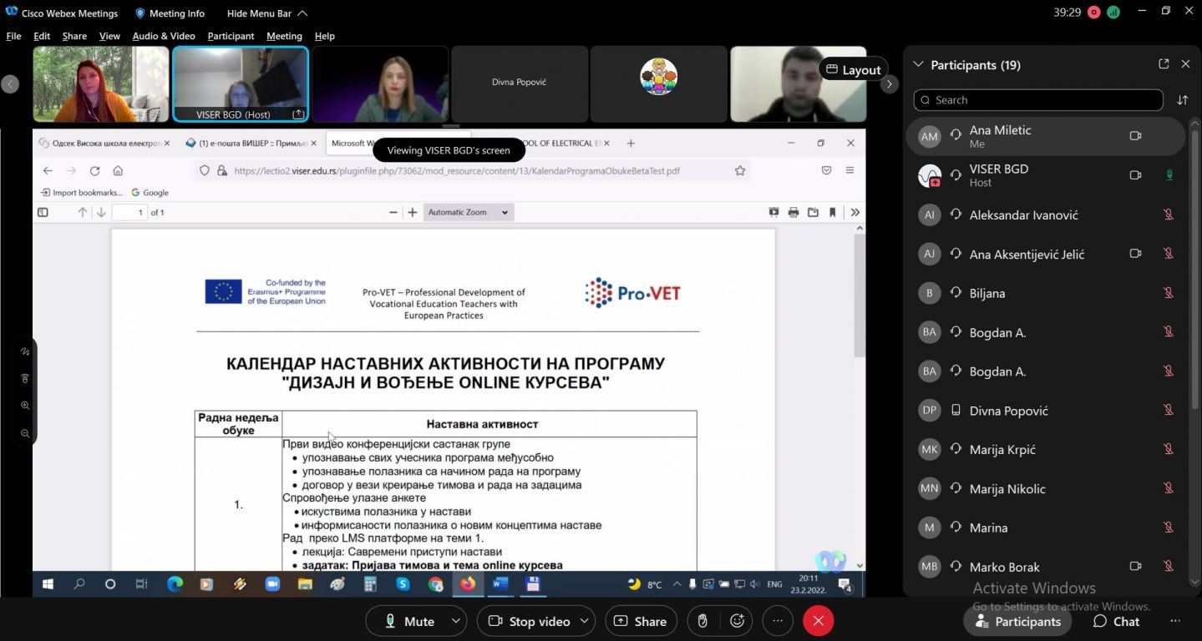Image resolution: width=1202 pixels, height=641 pixels.
Task: Open the Help menu
Action: [x=324, y=36]
